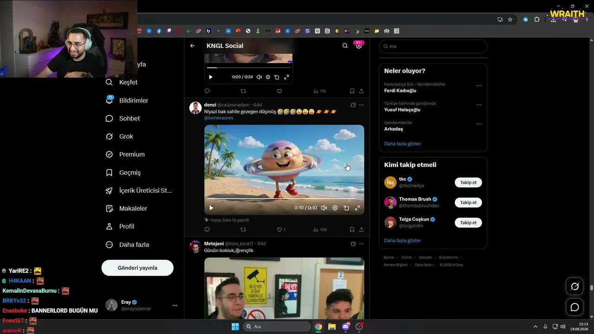This screenshot has width=594, height=334.
Task: Open search within KNGL Social community
Action: [345, 46]
